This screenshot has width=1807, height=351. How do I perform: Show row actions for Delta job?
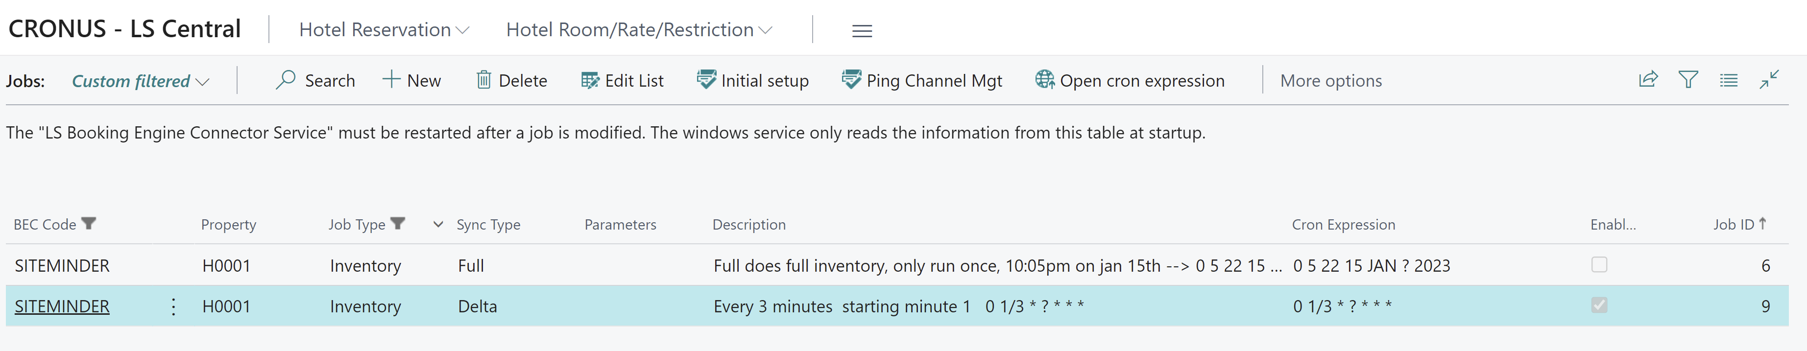(173, 306)
